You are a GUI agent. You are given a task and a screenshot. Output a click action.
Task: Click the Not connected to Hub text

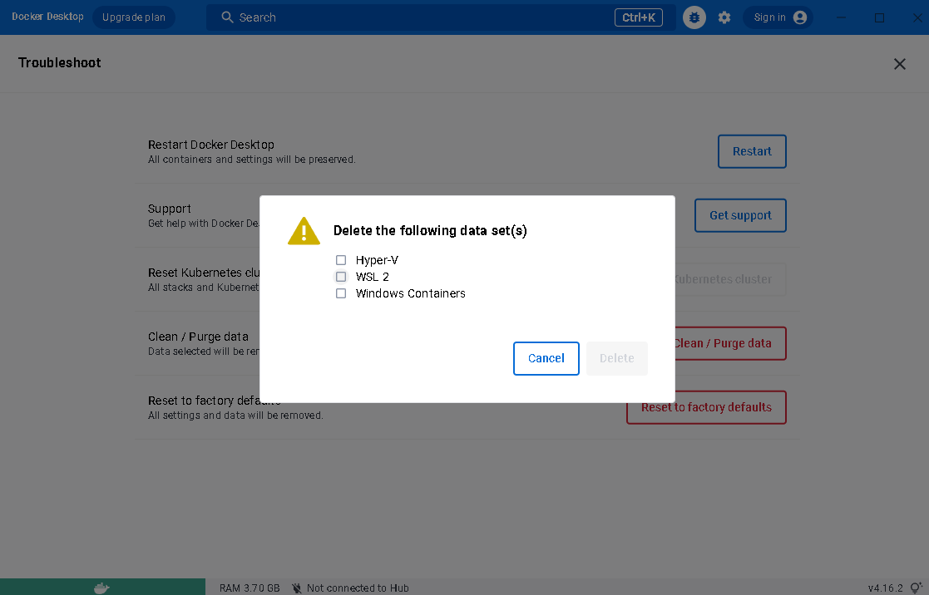tap(358, 588)
